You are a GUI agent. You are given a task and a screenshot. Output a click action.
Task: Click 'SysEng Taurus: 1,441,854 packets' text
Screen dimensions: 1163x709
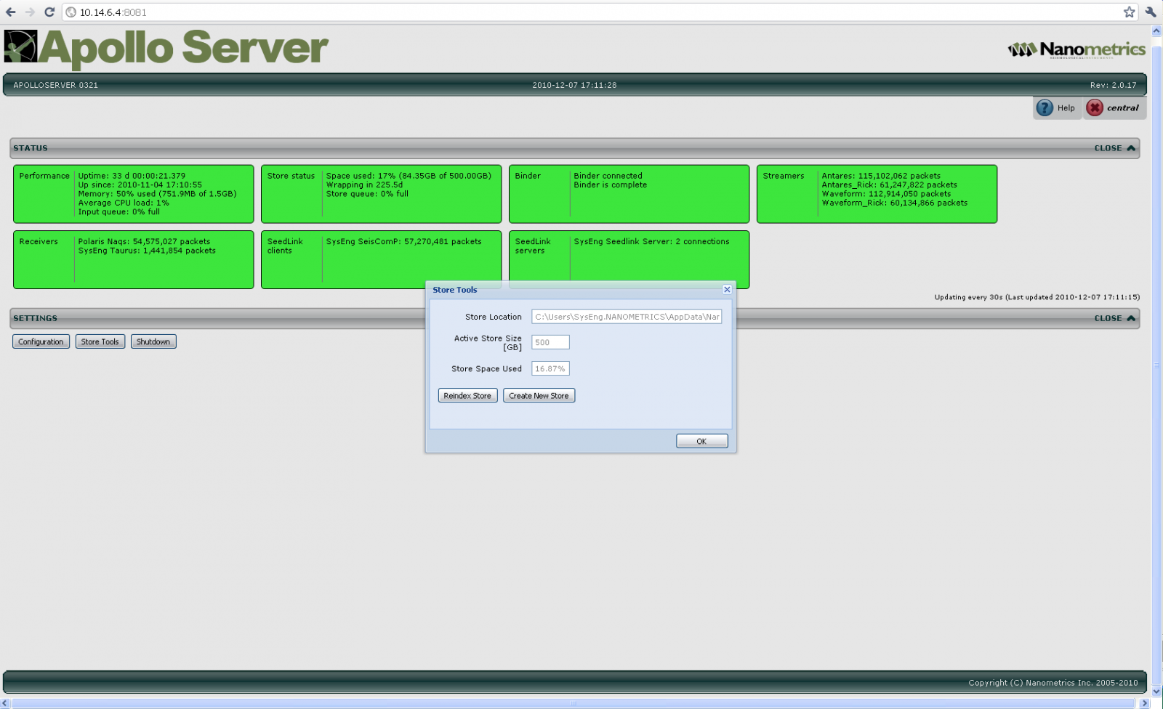[x=147, y=251]
